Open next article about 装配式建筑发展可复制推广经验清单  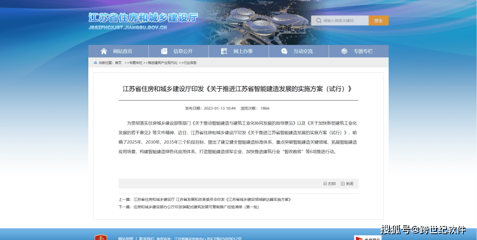point(196,207)
